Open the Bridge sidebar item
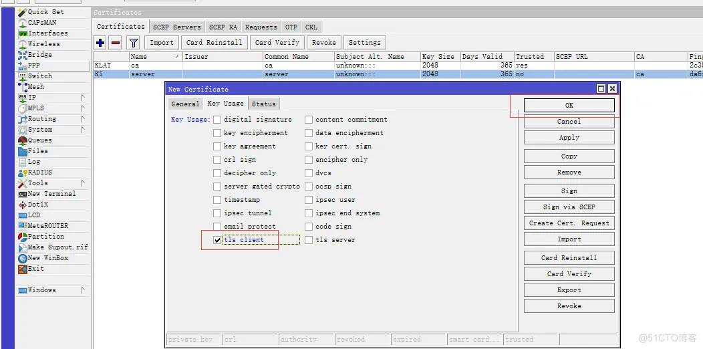The image size is (703, 349). (x=39, y=55)
